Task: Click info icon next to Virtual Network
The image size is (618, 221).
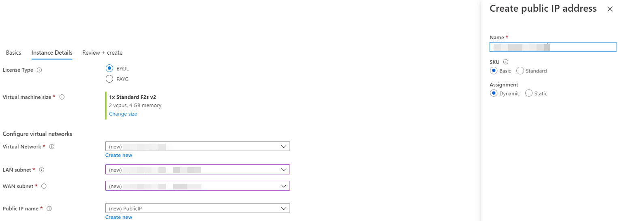Action: tap(51, 147)
